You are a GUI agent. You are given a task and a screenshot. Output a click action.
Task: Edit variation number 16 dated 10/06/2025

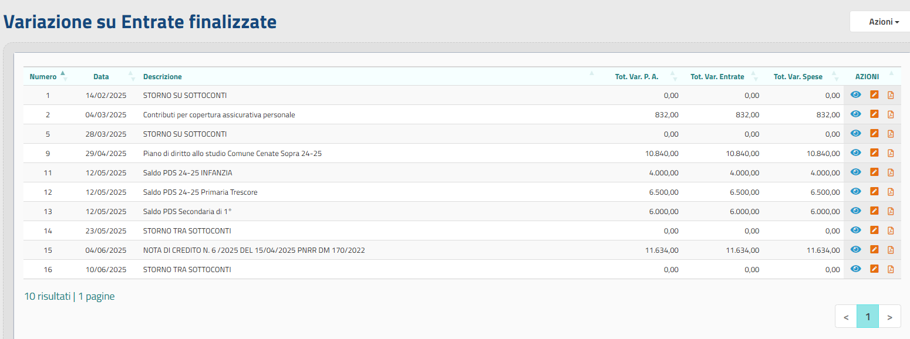tap(874, 269)
